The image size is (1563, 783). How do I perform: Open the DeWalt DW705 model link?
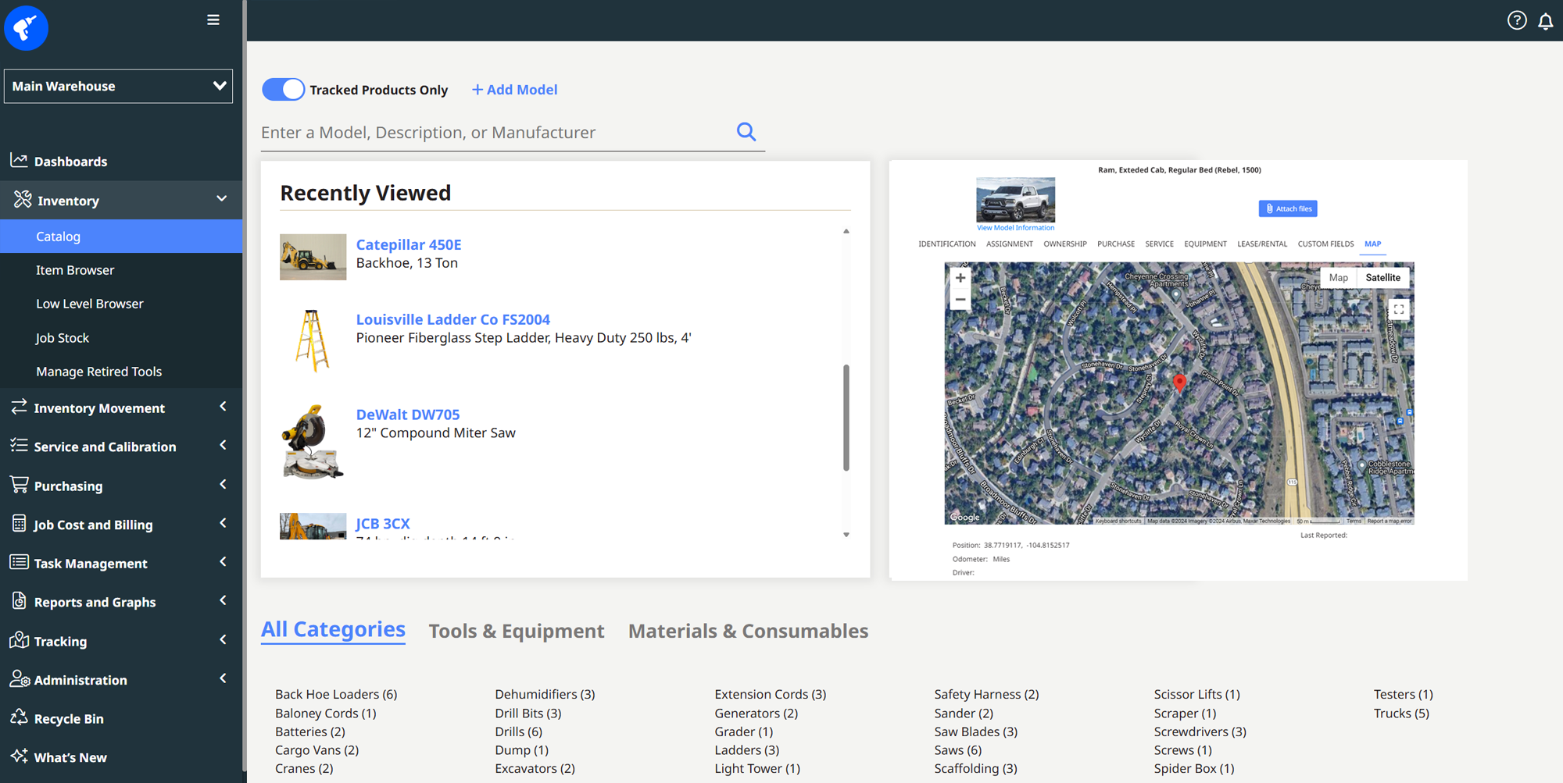407,415
